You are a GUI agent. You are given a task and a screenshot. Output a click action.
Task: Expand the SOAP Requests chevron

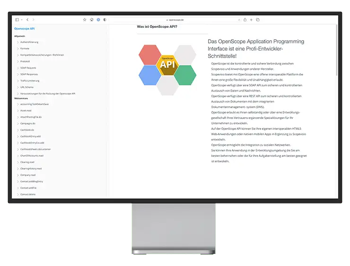coord(18,68)
